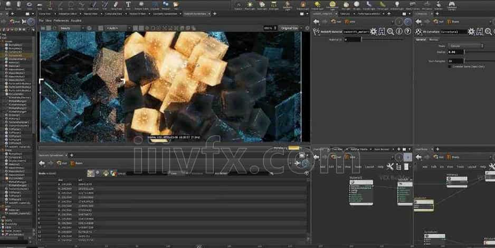Screen dimensions: 495x248
Task: Add a Switcher from the shelf
Action: tap(439, 5)
